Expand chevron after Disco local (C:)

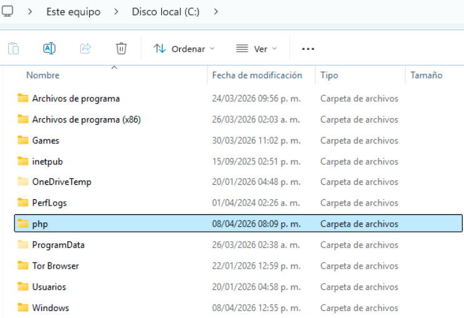tap(215, 11)
